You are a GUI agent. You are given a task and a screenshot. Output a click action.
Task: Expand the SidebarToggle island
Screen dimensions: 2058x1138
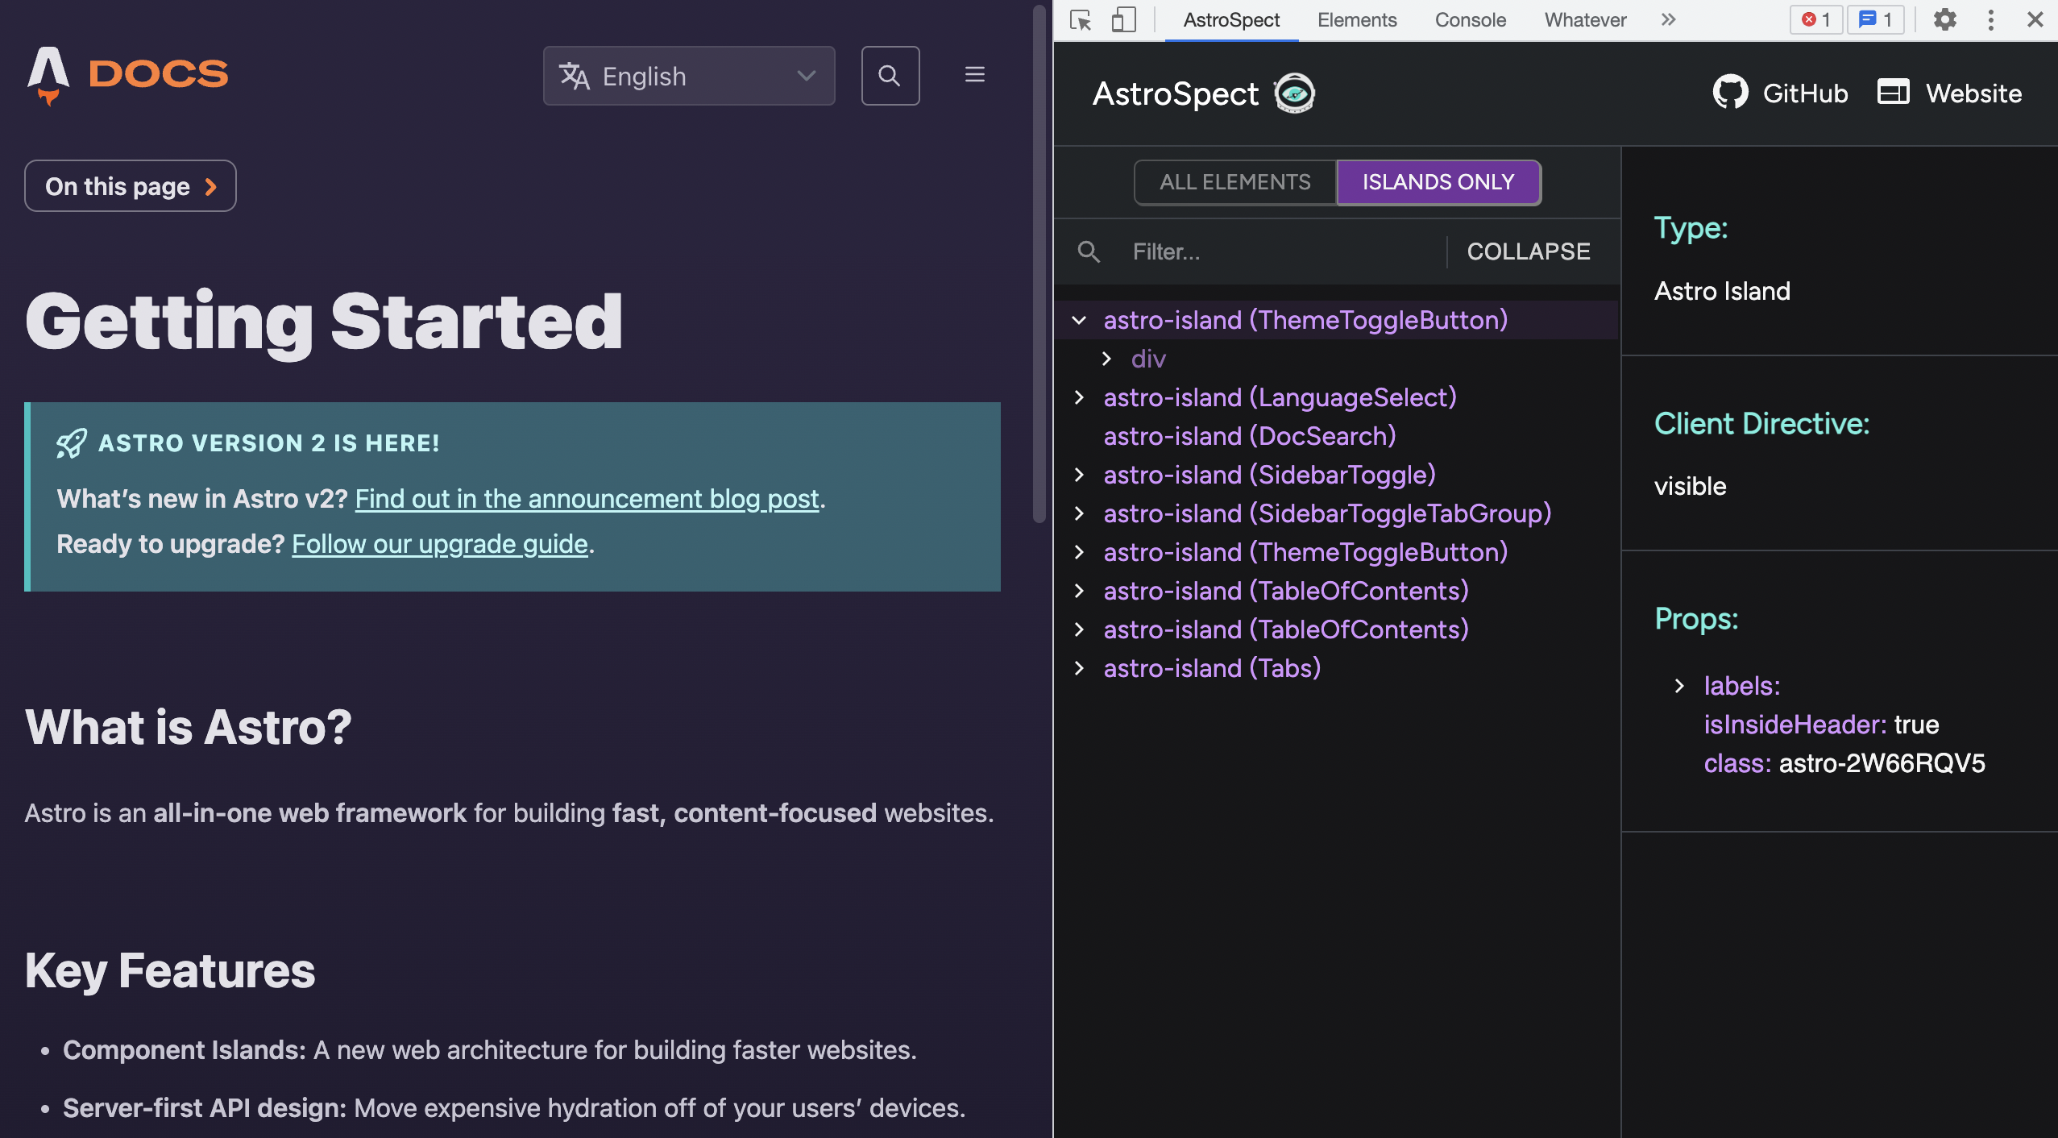point(1079,475)
